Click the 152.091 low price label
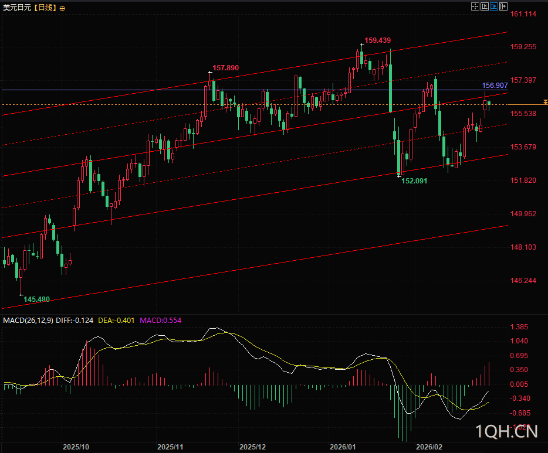This screenshot has width=548, height=453. click(414, 181)
